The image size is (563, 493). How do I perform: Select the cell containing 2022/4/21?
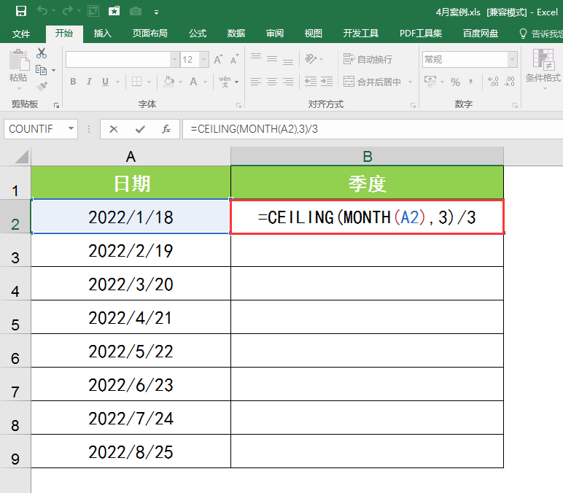click(x=131, y=317)
